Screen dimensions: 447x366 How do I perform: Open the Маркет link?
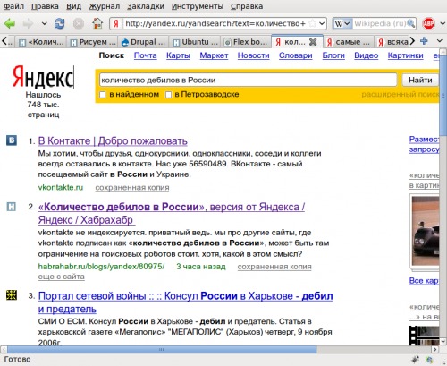214,55
